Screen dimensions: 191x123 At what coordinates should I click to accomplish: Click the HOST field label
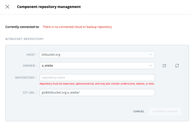tap(31, 55)
